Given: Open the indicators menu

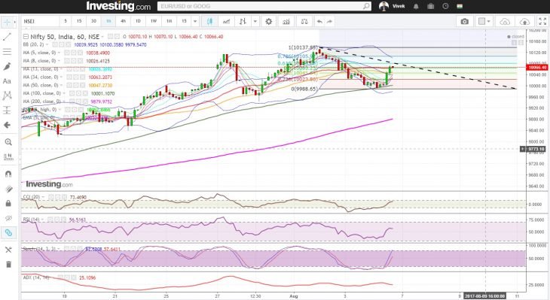Looking at the screenshot, I should [x=286, y=21].
